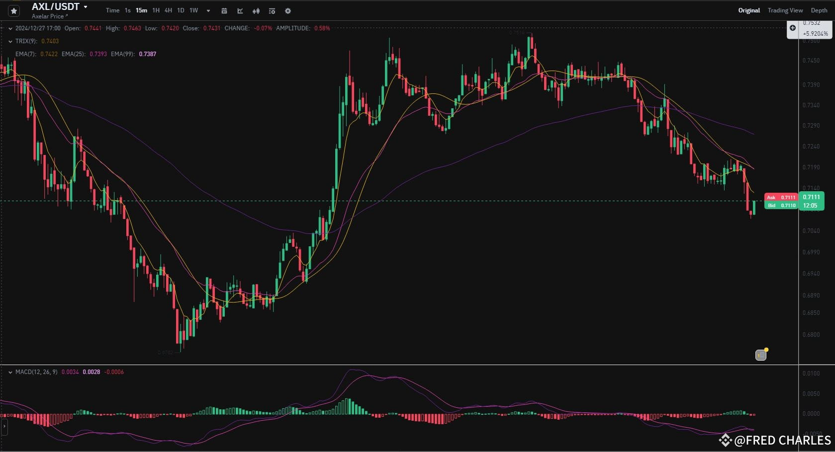Collapse the OHLC data legend chevron
The width and height of the screenshot is (835, 452).
point(10,28)
